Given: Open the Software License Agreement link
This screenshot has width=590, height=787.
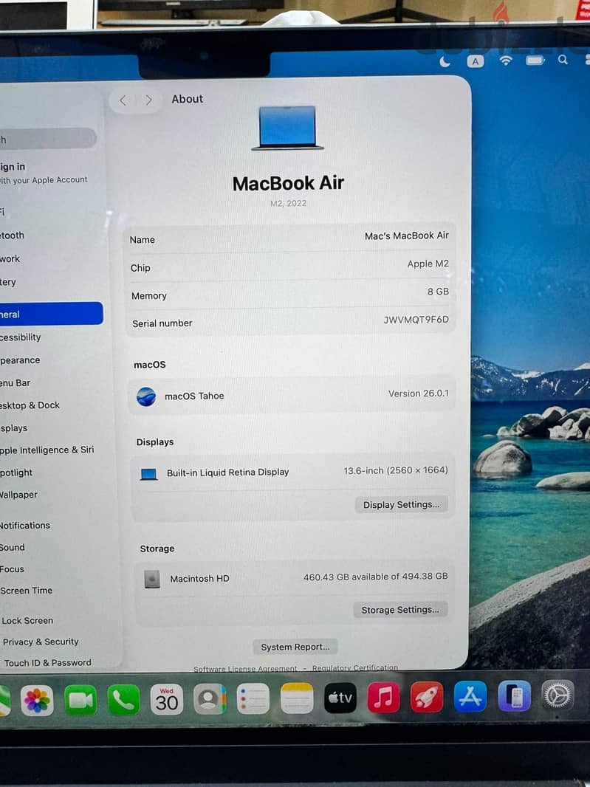Looking at the screenshot, I should (246, 669).
